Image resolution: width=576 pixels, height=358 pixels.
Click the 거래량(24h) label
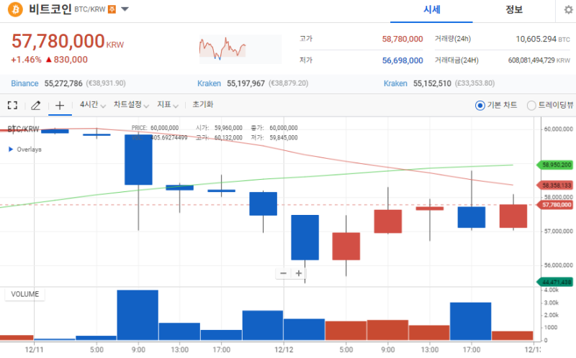453,39
